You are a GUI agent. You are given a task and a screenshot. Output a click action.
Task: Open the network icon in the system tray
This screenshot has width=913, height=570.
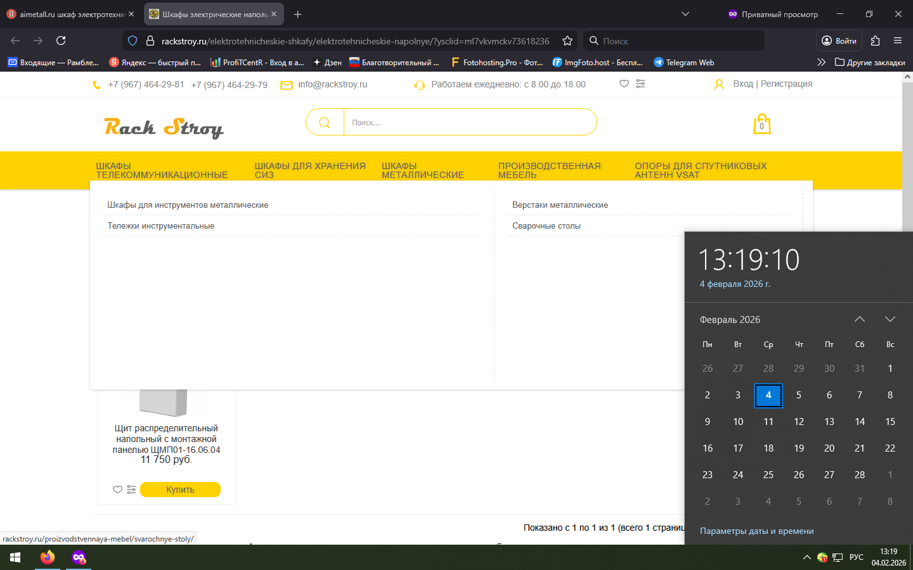pos(838,557)
